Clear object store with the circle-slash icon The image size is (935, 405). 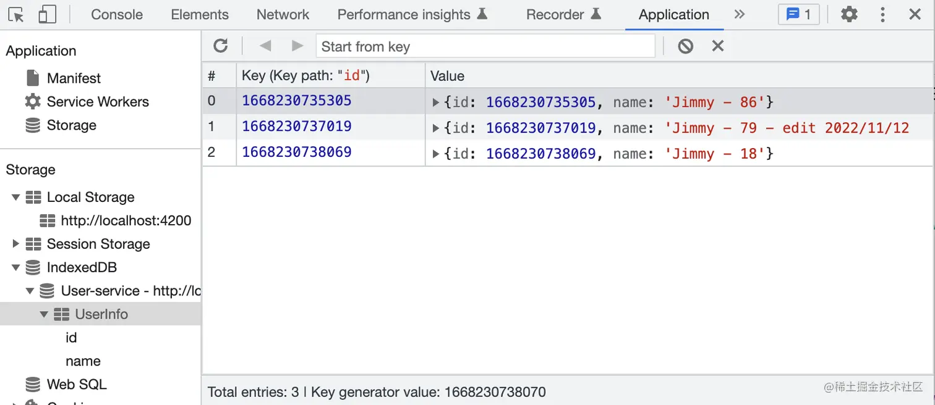click(685, 46)
